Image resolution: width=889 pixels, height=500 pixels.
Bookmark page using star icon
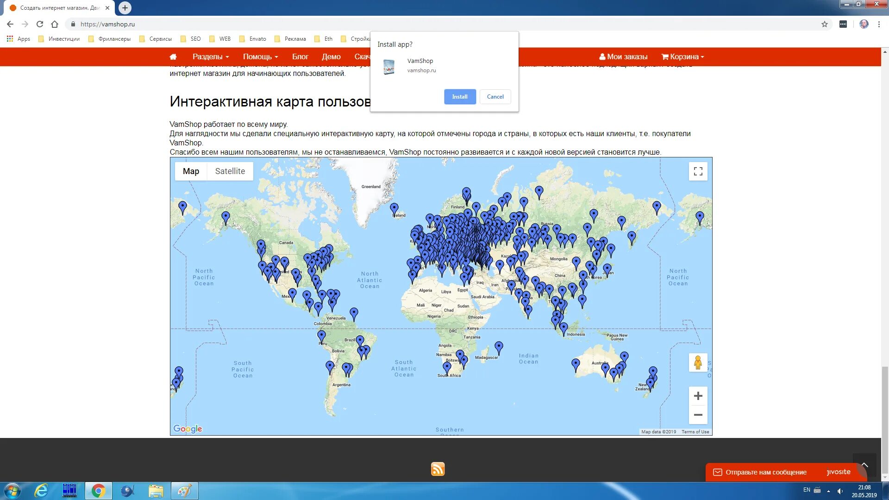tap(825, 24)
